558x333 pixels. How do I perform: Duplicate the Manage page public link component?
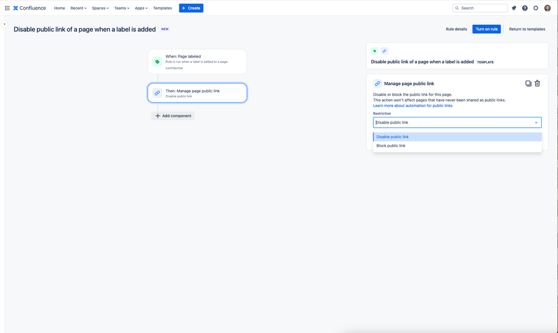(x=528, y=83)
